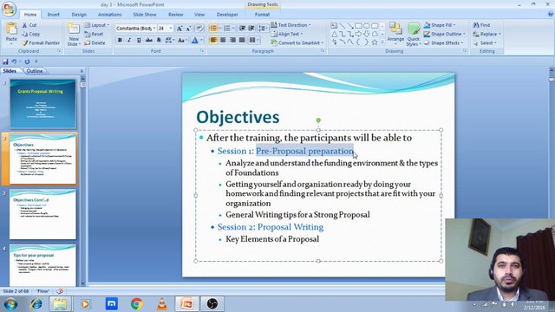Switch to the Outline pane tab
555x312 pixels.
point(35,71)
